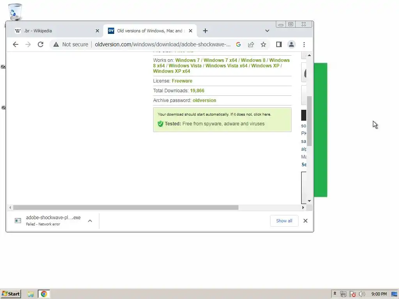Image resolution: width=399 pixels, height=299 pixels.
Task: Open a new tab
Action: (x=205, y=31)
